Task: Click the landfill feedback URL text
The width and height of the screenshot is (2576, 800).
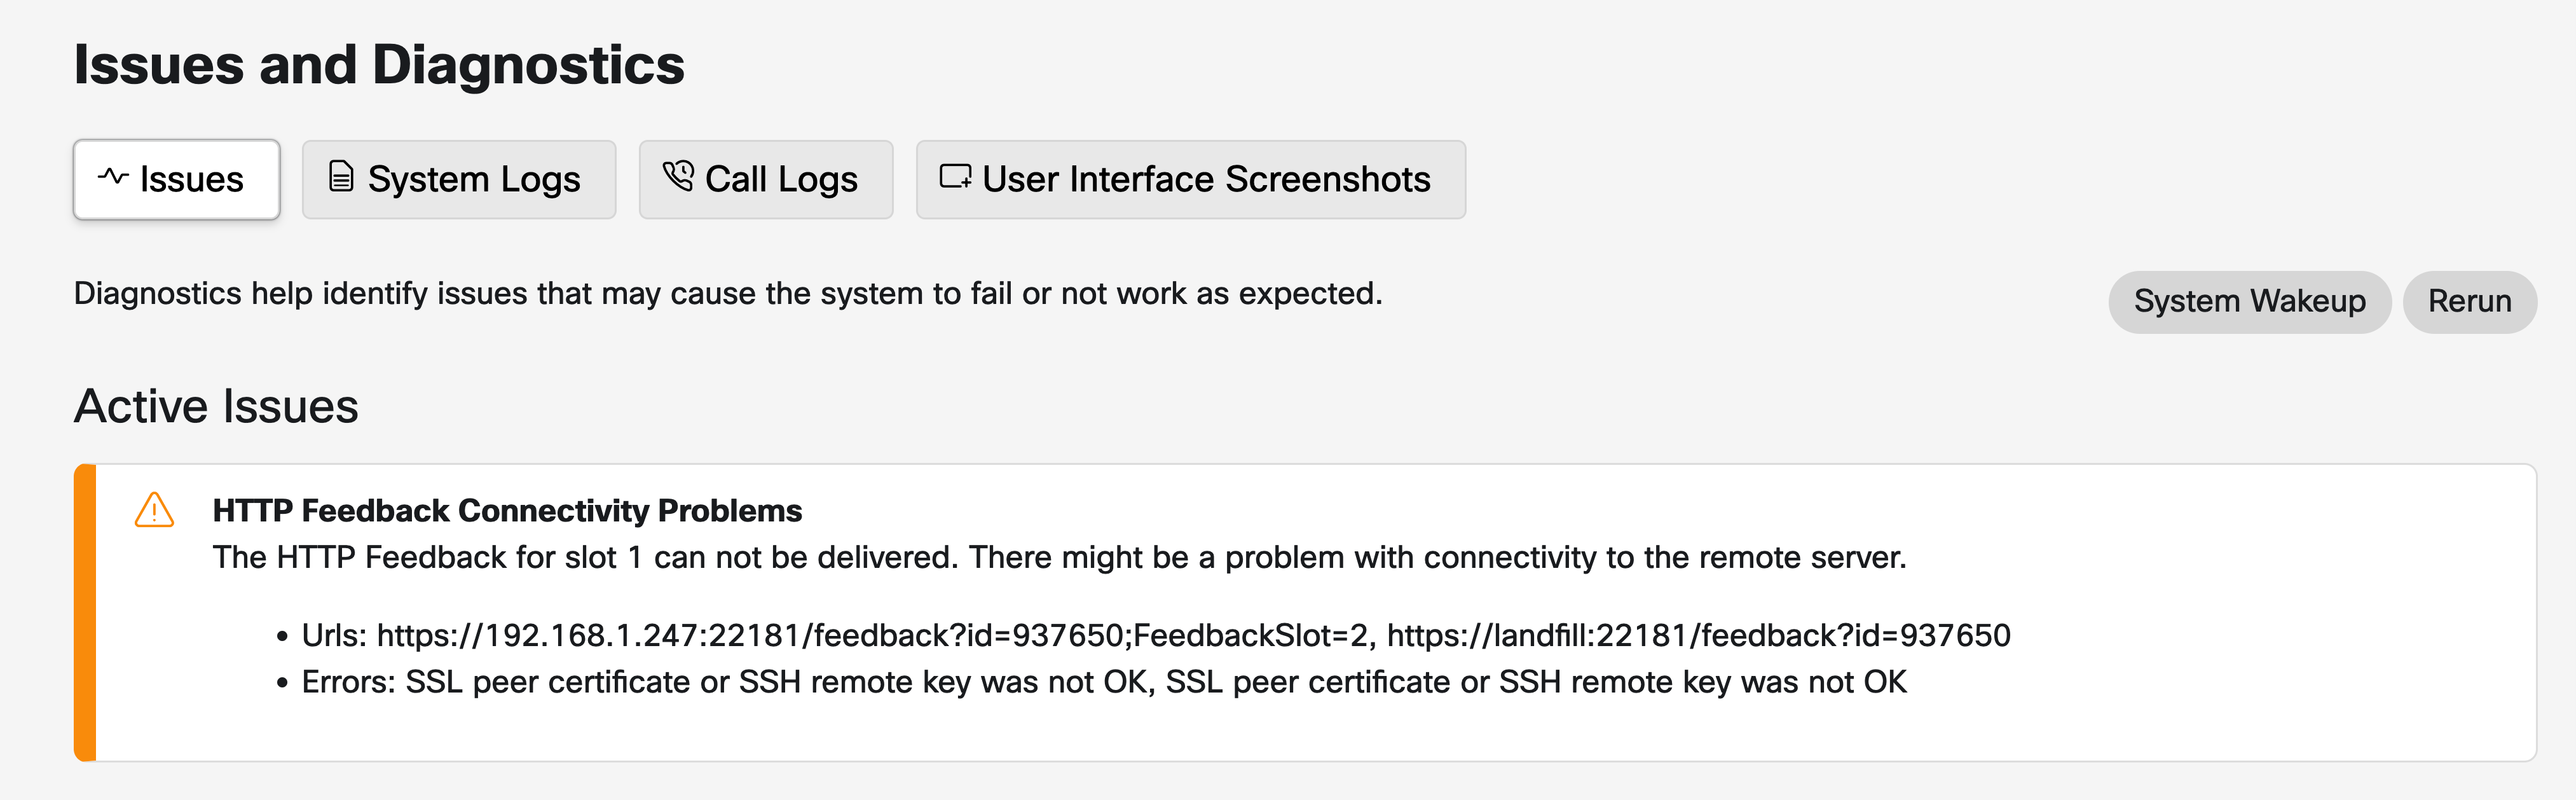Action: coord(1698,635)
